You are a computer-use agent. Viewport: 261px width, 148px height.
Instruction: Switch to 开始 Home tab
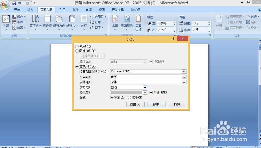coord(17,10)
